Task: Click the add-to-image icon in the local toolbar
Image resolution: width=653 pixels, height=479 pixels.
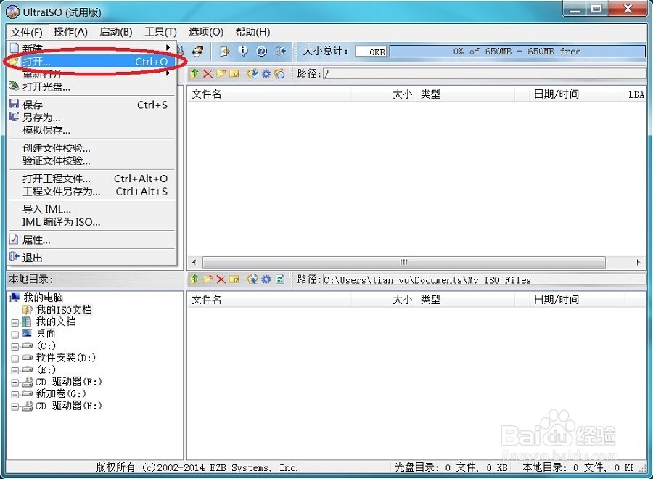Action: coord(252,279)
